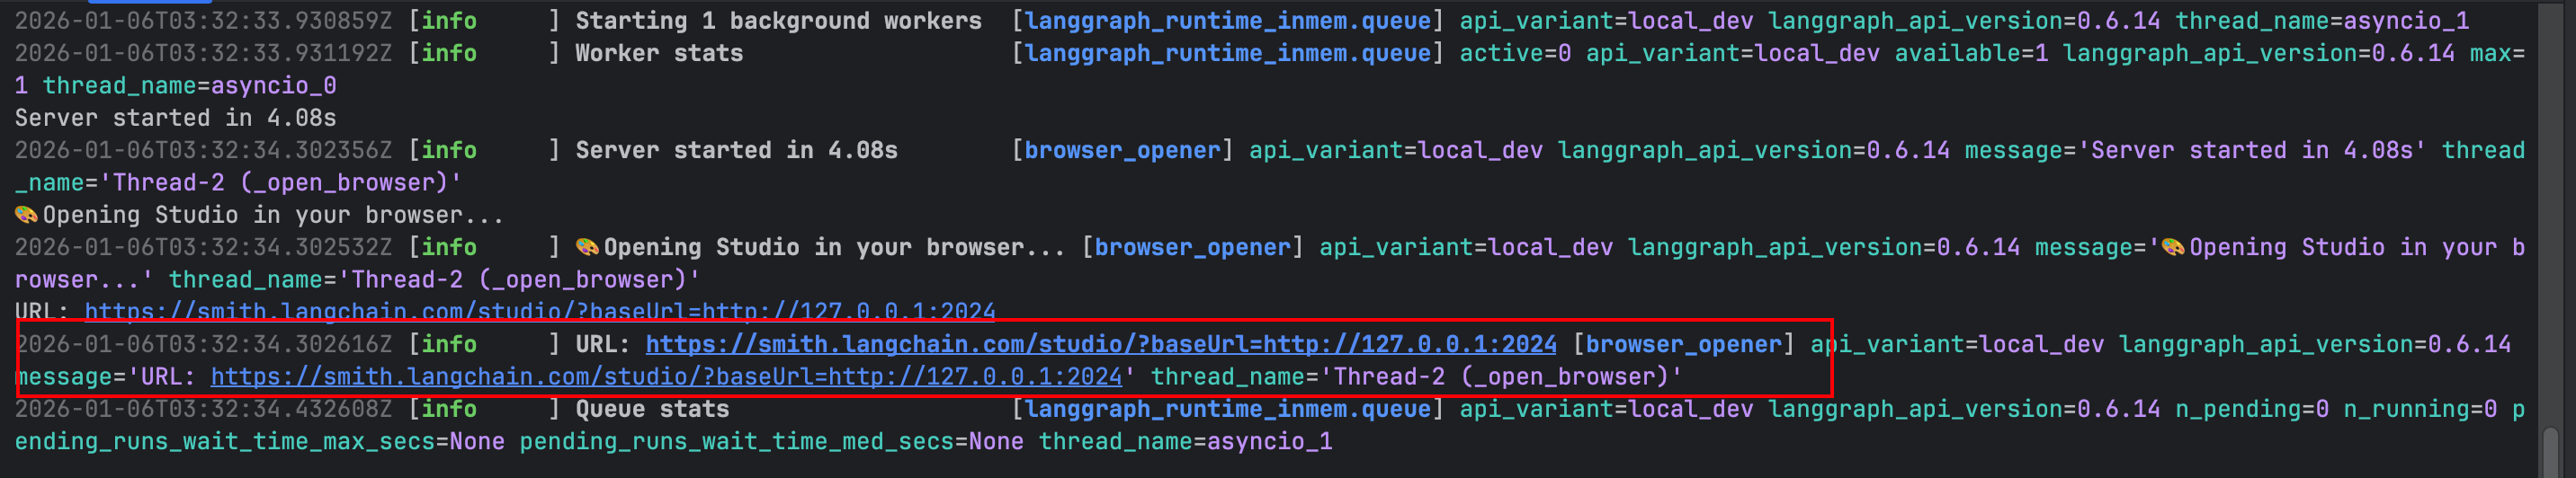Click 'Server started in 4.08s' after the 302356Z timestamp

[x=736, y=150]
